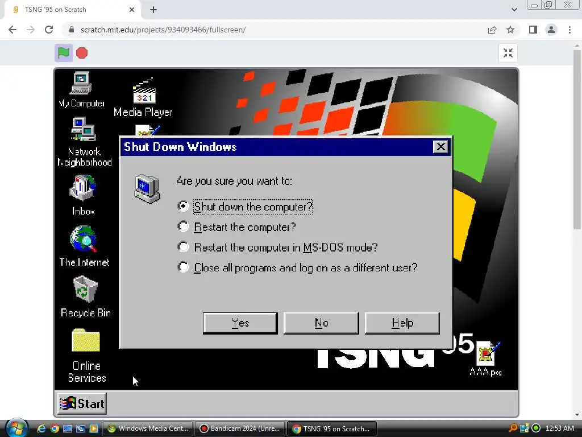
Task: Launch Windows Media Player from quick launch
Action: 94,428
